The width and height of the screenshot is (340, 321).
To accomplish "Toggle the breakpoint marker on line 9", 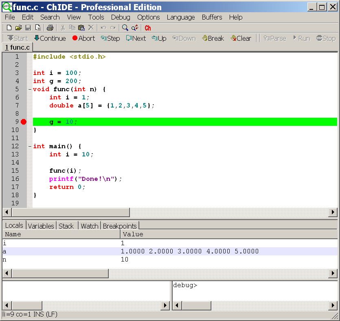I will 24,121.
